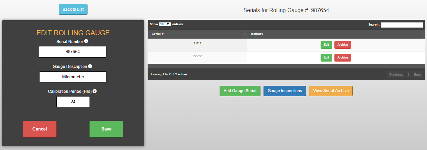
Task: Click the Serial Number field containing 987654
Action: click(x=73, y=52)
